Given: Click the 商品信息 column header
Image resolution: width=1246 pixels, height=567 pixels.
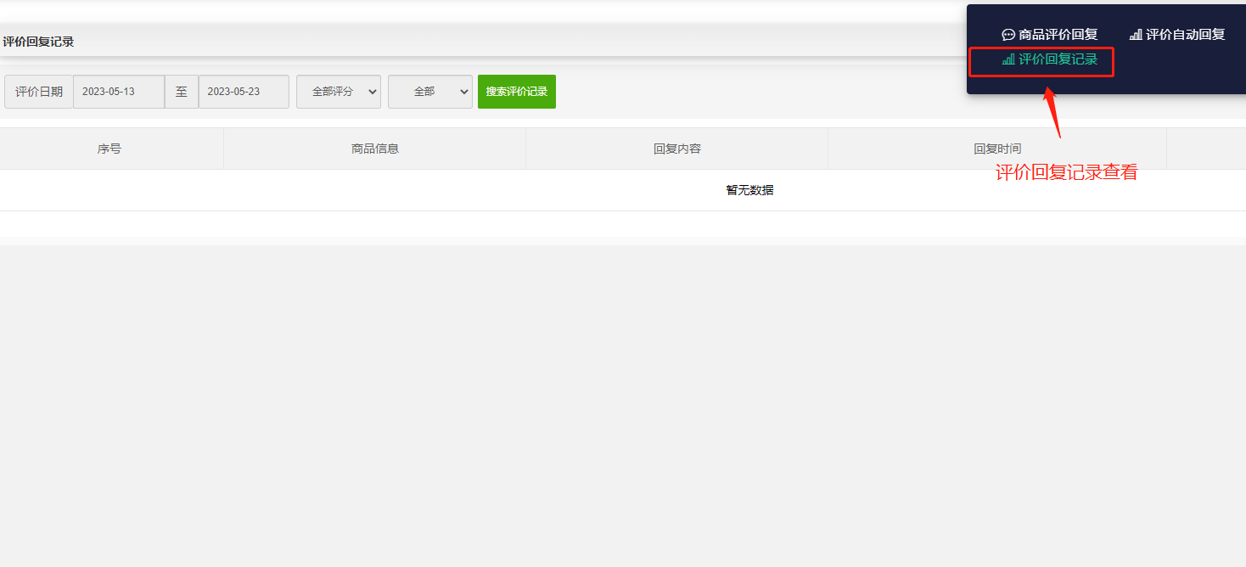Looking at the screenshot, I should [374, 149].
